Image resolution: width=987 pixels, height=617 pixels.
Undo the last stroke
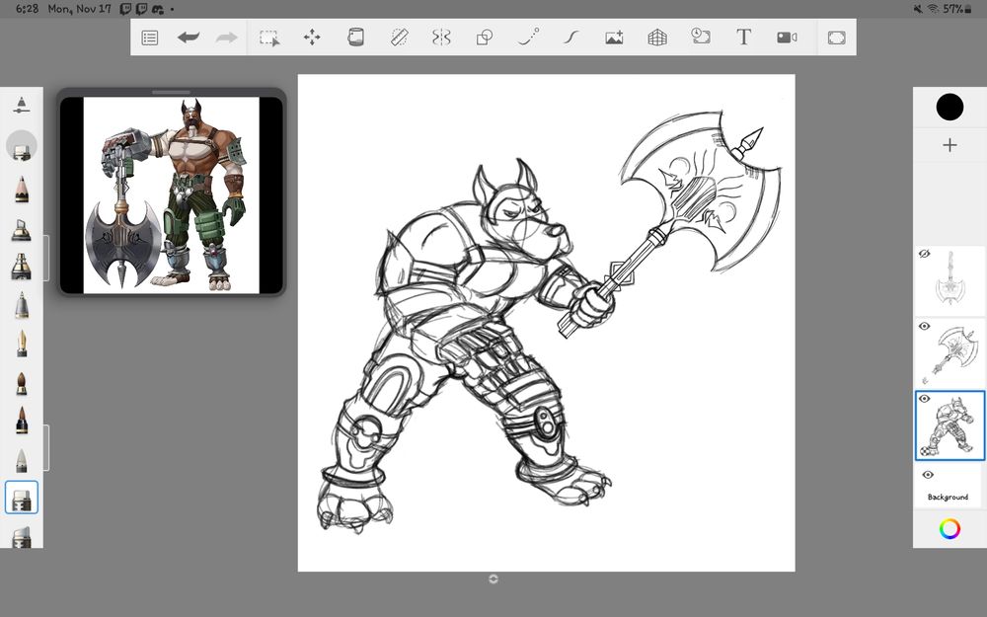(x=188, y=38)
